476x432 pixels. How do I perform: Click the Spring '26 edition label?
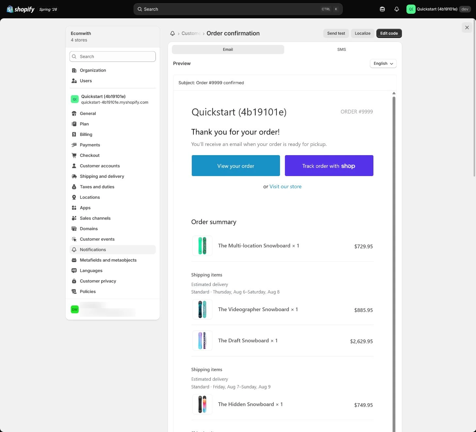48,9
